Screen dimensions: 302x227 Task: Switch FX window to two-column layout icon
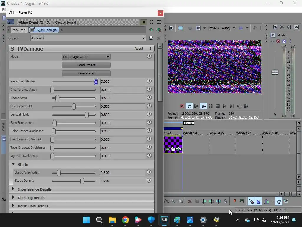click(151, 22)
